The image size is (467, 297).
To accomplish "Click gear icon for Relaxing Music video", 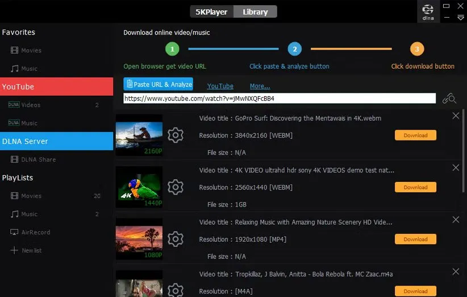I will 176,239.
